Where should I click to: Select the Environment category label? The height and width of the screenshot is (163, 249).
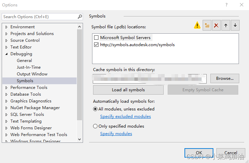point(23,27)
